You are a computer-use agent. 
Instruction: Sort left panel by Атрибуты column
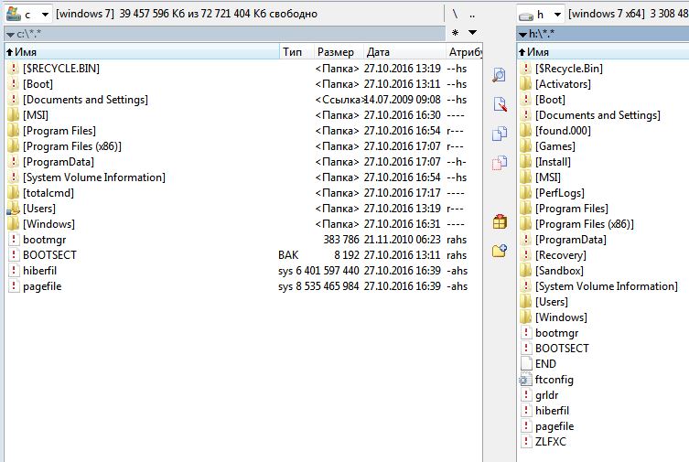click(465, 52)
